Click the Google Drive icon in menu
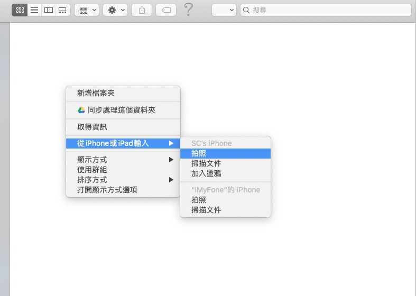This screenshot has height=296, width=416. [81, 110]
